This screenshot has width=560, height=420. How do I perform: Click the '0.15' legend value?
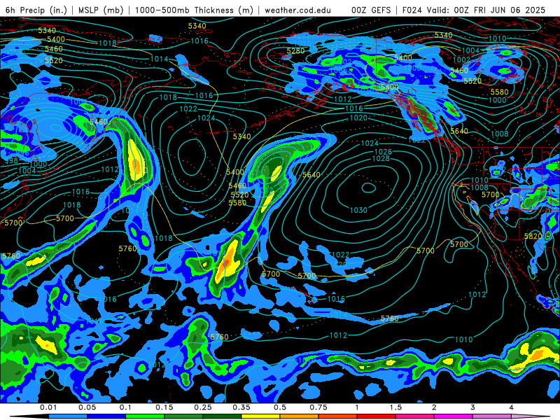(x=164, y=407)
